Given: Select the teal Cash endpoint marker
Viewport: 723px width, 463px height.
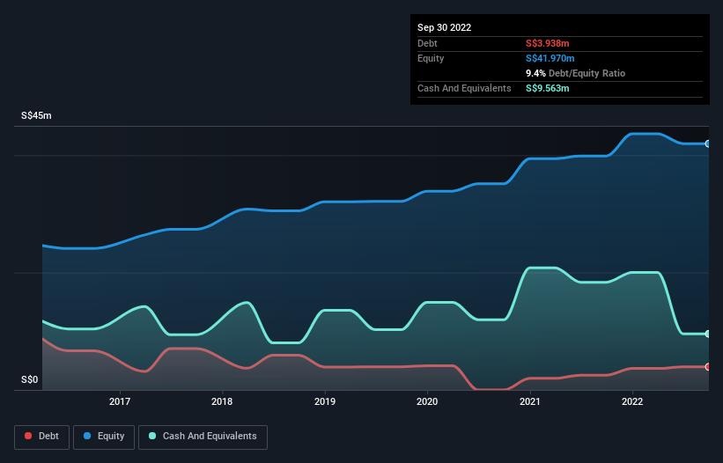Looking at the screenshot, I should pyautogui.click(x=708, y=334).
